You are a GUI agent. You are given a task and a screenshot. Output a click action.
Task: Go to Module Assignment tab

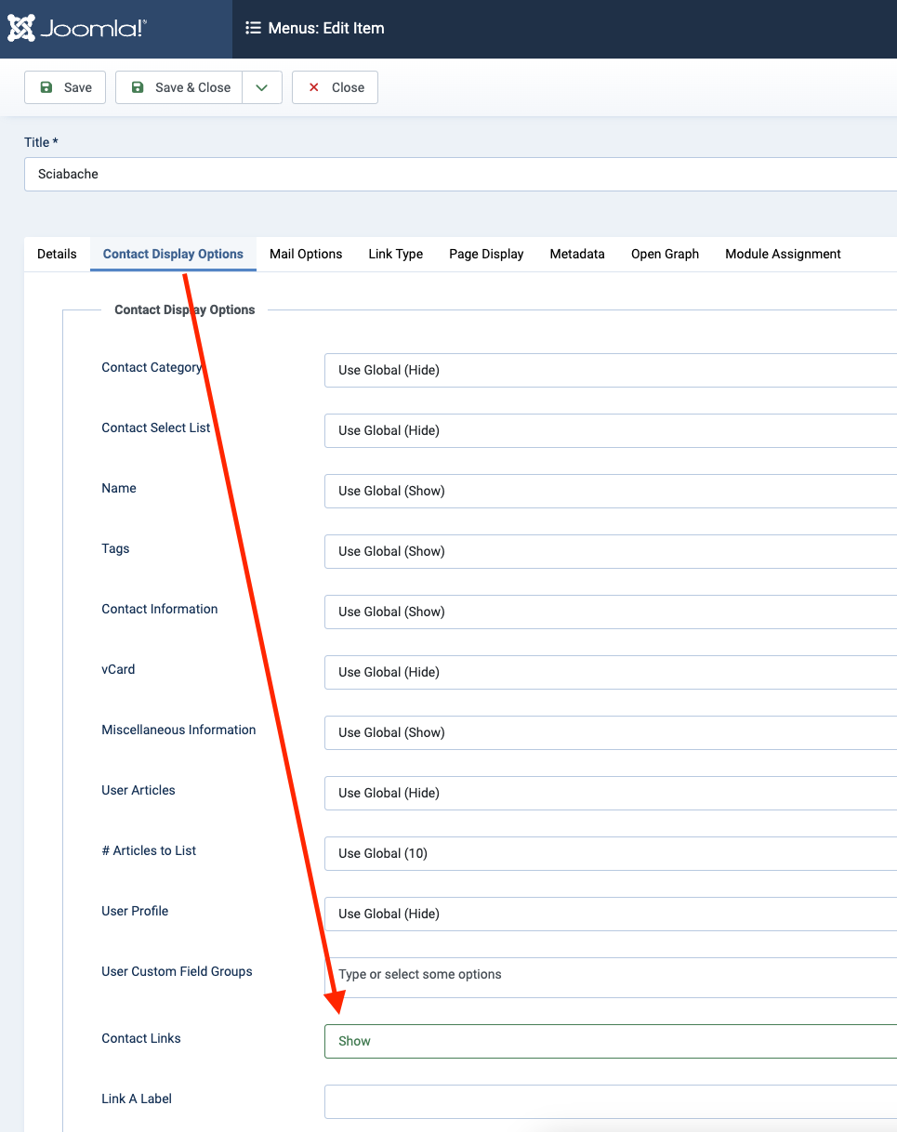click(x=783, y=254)
